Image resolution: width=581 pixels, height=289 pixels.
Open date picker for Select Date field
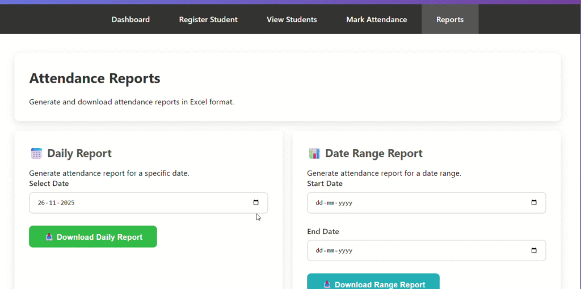256,203
